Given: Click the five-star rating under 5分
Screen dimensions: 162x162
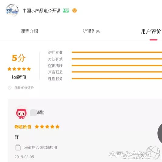Looking at the screenshot, I should [x=19, y=69].
